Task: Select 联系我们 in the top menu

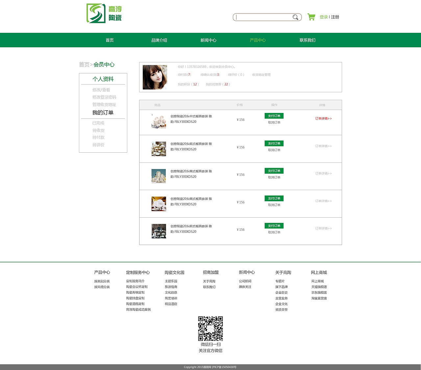Action: [307, 40]
